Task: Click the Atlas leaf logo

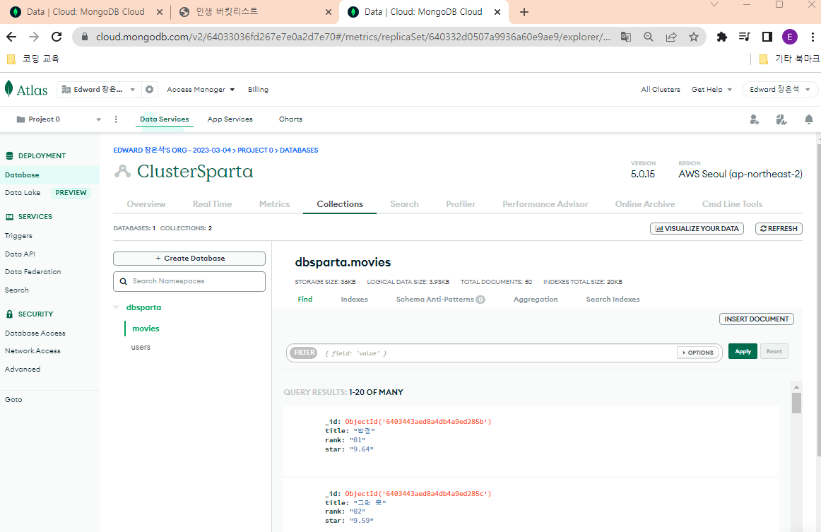Action: 9,88
